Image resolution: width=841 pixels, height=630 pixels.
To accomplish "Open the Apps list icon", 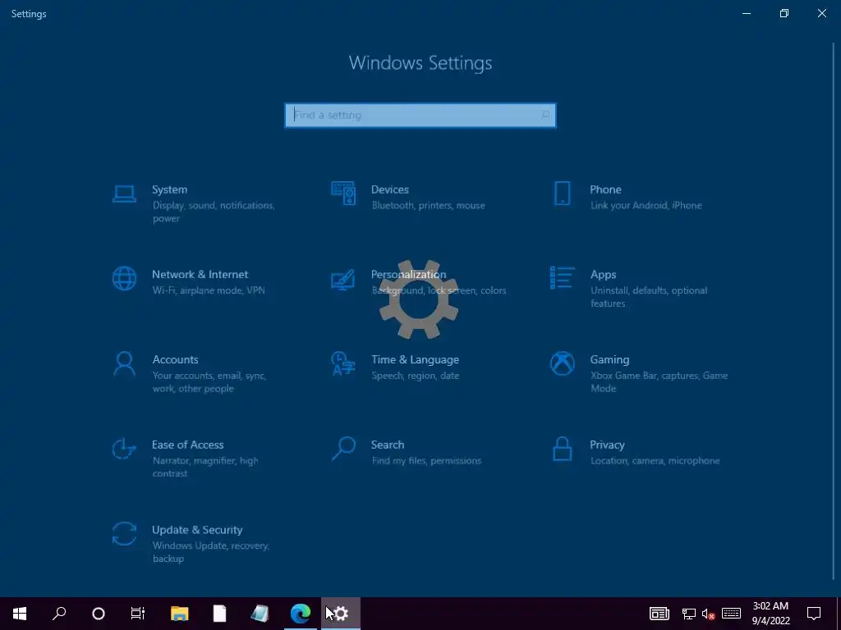I will 562,278.
